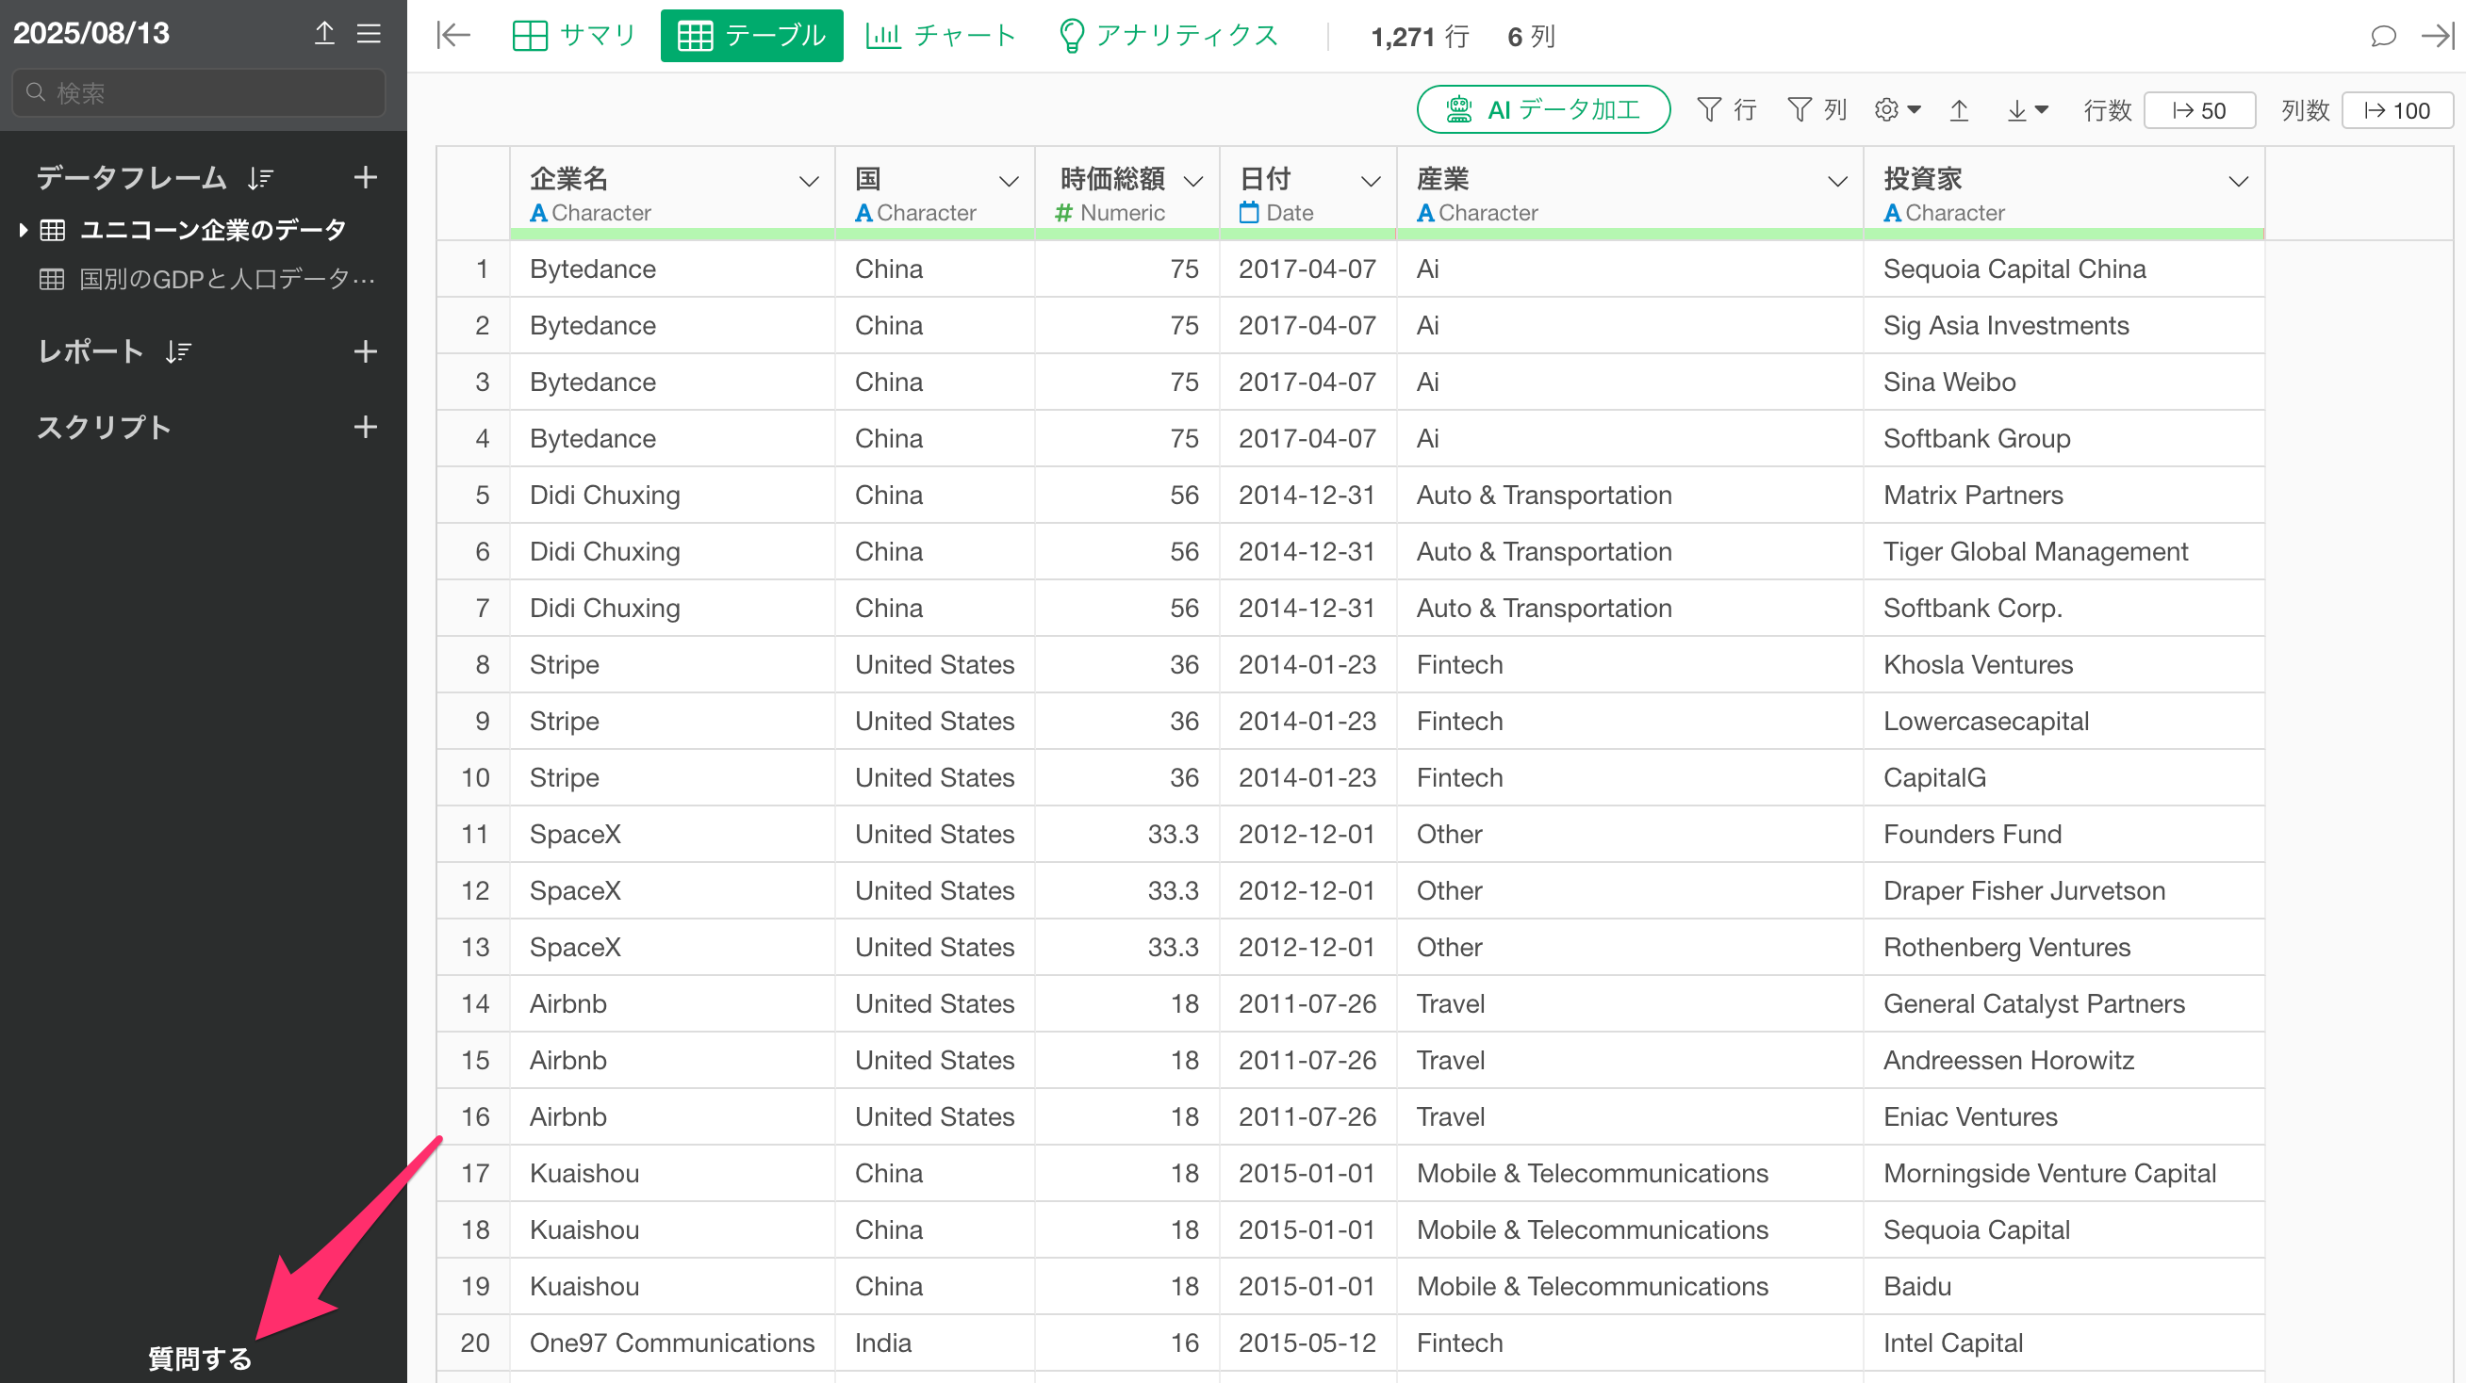
Task: Open the download arrow dropdown
Action: tap(2027, 110)
